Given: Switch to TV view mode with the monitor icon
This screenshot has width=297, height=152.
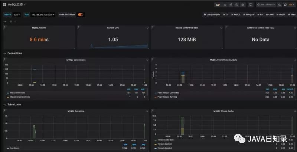Looking at the screenshot, I should click(x=251, y=5).
